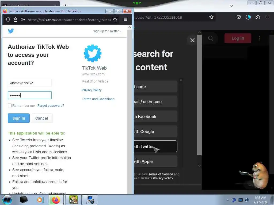Click the Twitter bird logo in popup header
This screenshot has width=274, height=205.
pos(11,31)
